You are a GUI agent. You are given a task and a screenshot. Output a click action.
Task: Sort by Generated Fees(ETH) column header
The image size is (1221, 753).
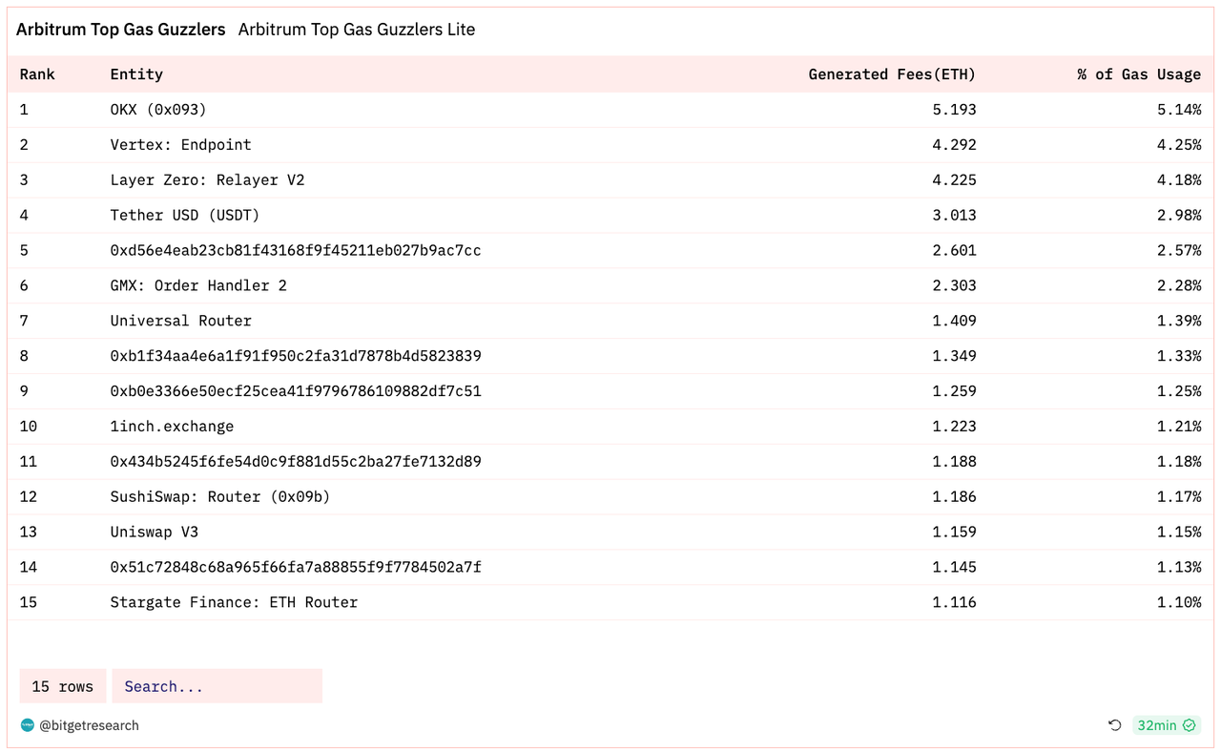coord(892,74)
